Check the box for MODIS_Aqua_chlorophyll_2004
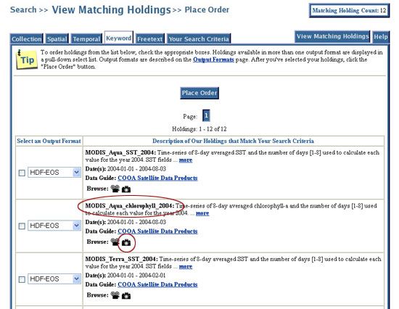This screenshot has height=309, width=399. pos(22,226)
